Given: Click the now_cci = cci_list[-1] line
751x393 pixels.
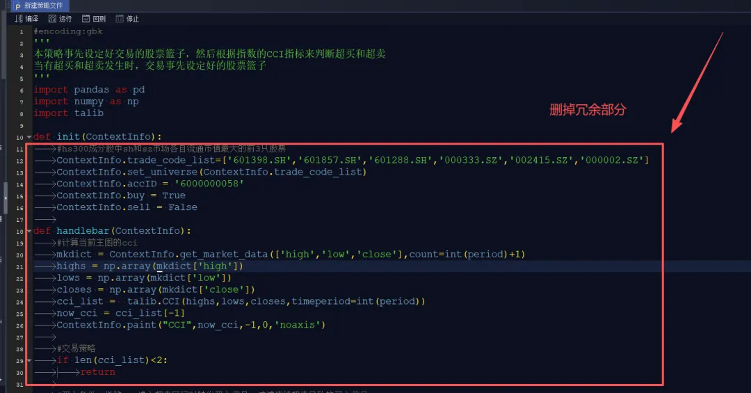Looking at the screenshot, I should 121,313.
